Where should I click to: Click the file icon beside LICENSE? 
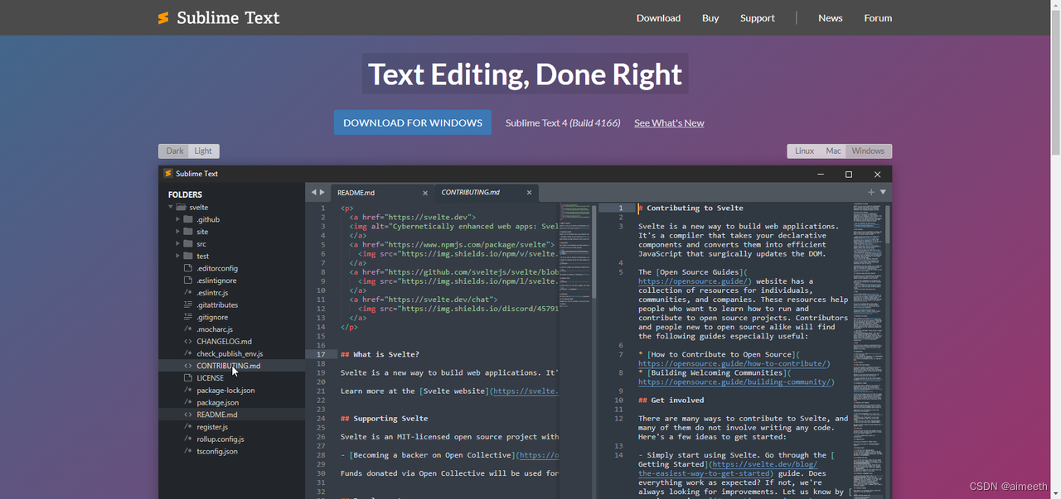[188, 378]
